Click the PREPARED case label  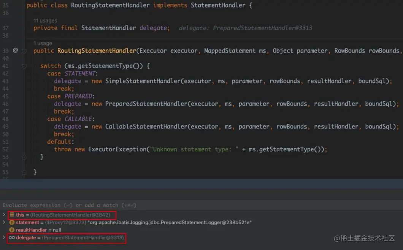(x=78, y=96)
